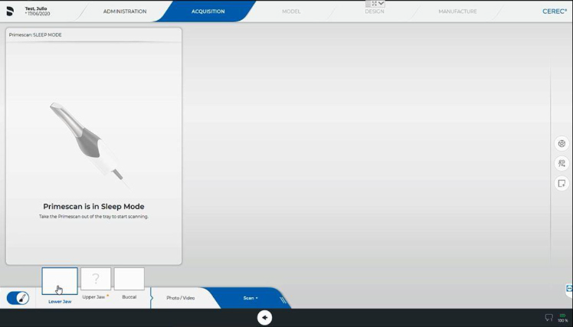This screenshot has width=573, height=327.
Task: Click the Primescan: SLEEP MODE header text
Action: [35, 35]
